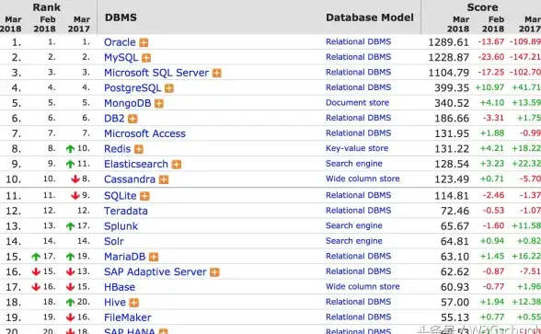The image size is (541, 334).
Task: Follow the SAP Adaptive Server link
Action: coord(155,272)
